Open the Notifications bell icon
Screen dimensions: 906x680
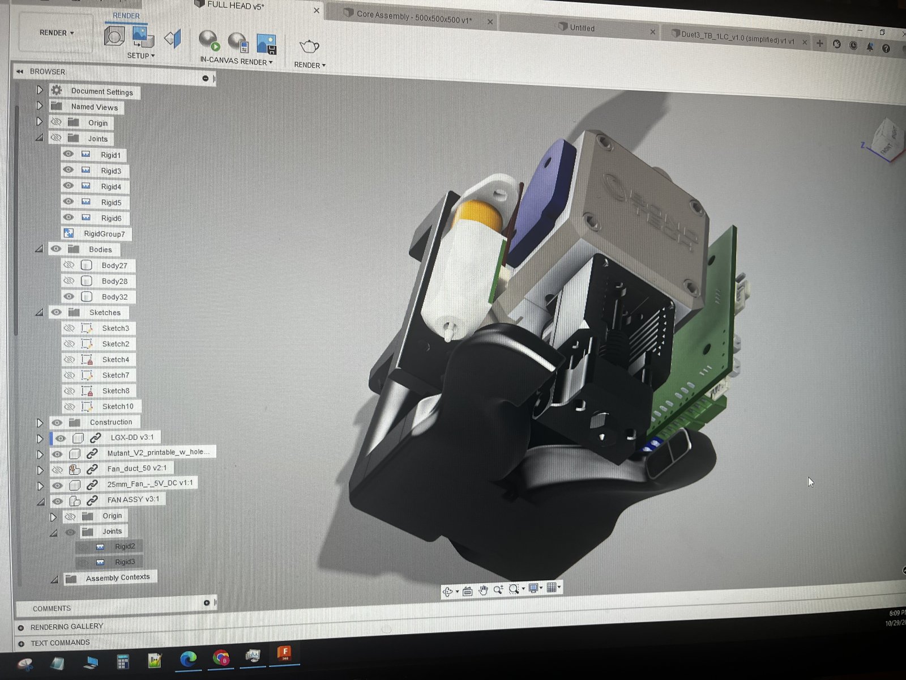[x=870, y=48]
